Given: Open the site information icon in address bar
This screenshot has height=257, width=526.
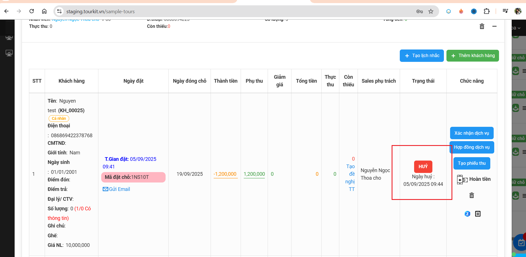Looking at the screenshot, I should pyautogui.click(x=59, y=11).
